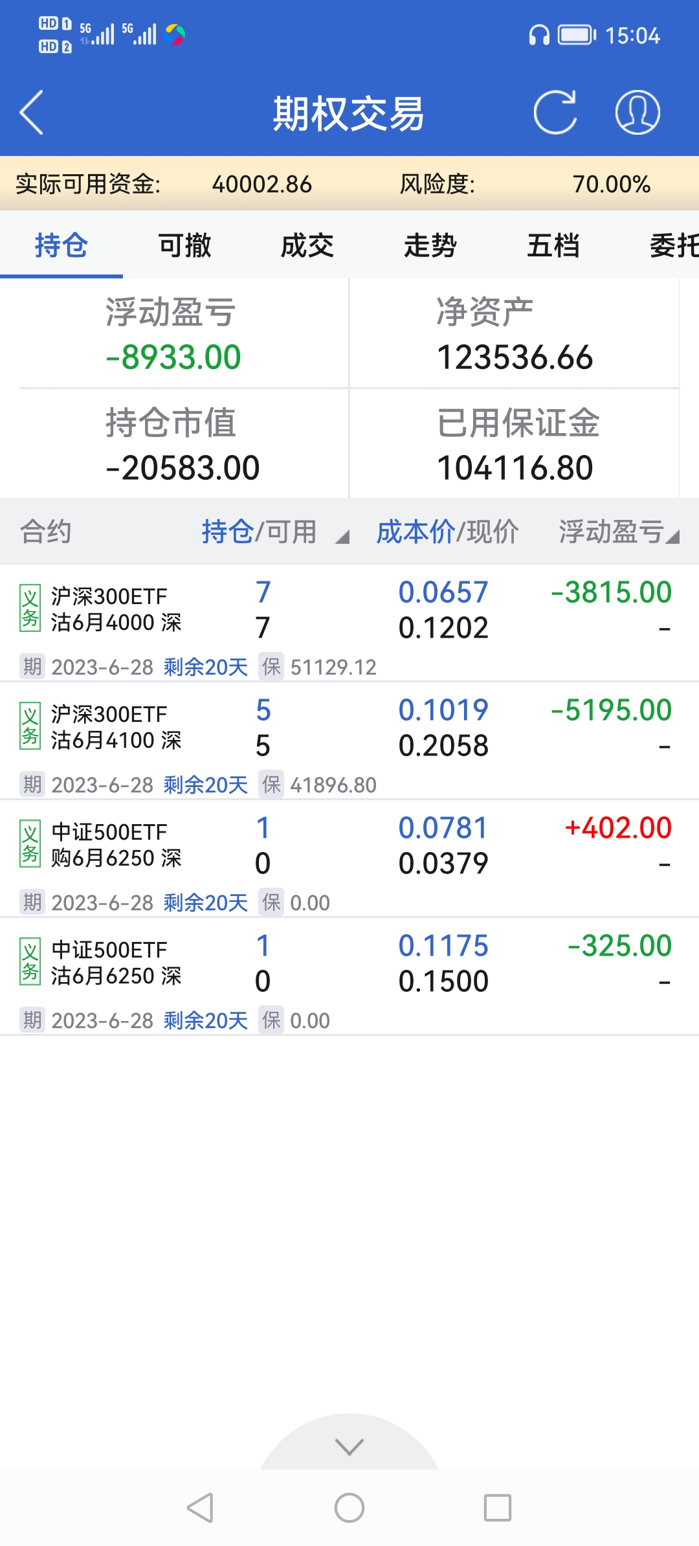
Task: Sort positions by 浮动盈亏 column
Action: (619, 532)
